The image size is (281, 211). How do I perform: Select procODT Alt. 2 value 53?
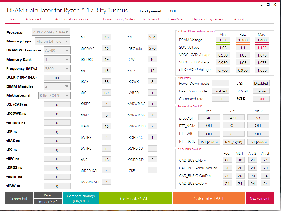coord(258,118)
